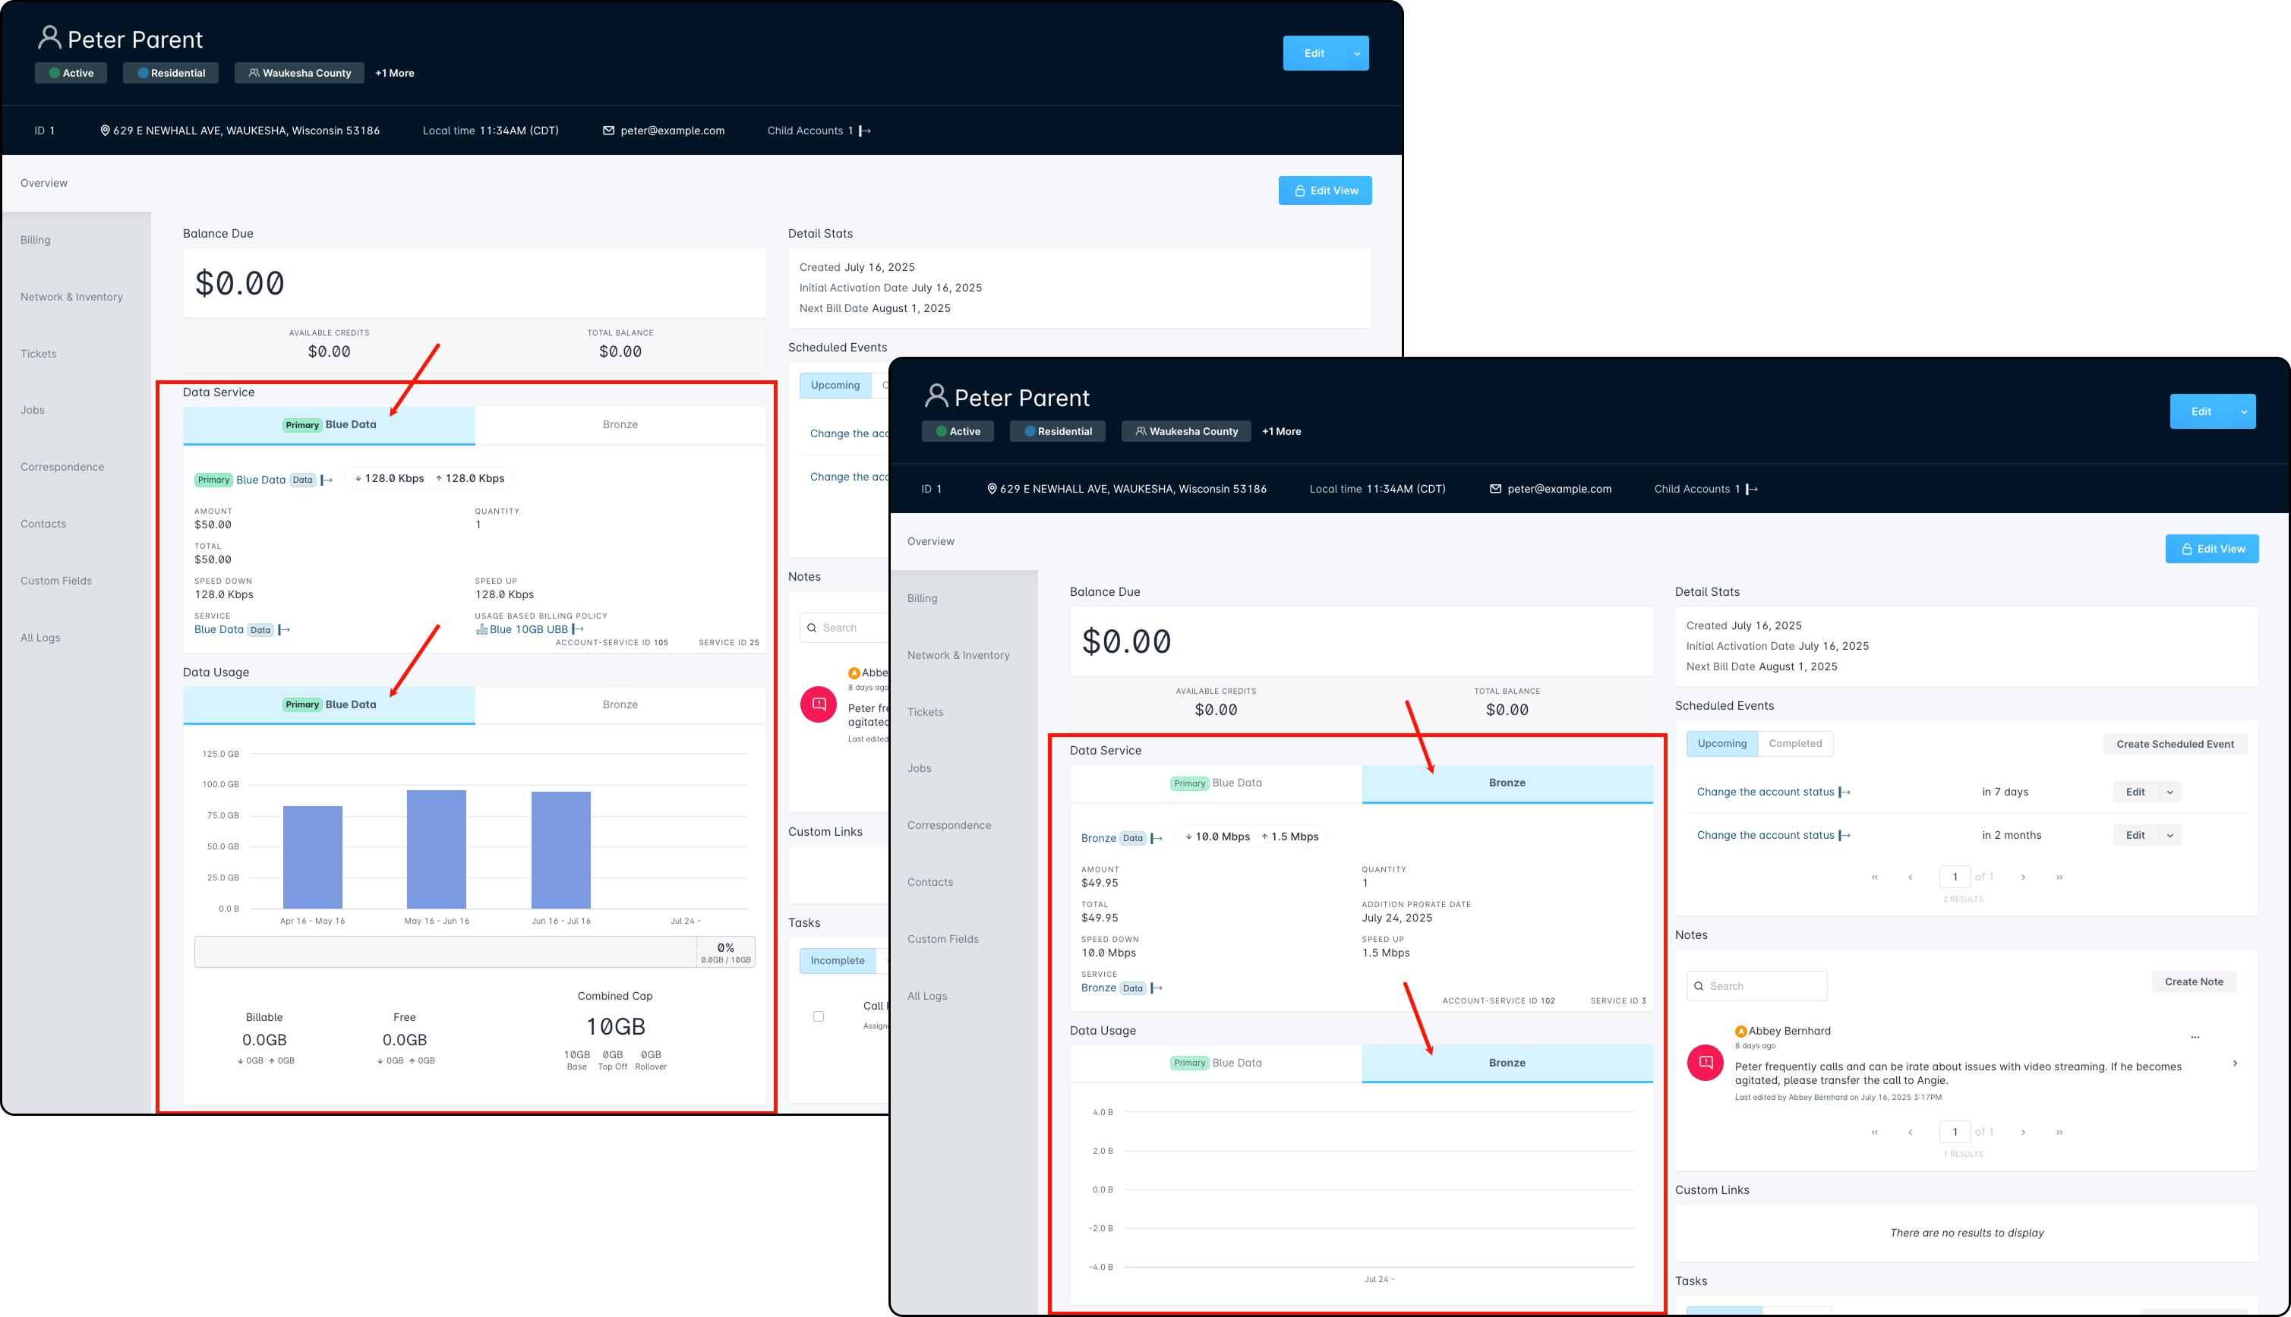This screenshot has width=2291, height=1317.
Task: Click the Create Scheduled Event button
Action: pos(2174,745)
